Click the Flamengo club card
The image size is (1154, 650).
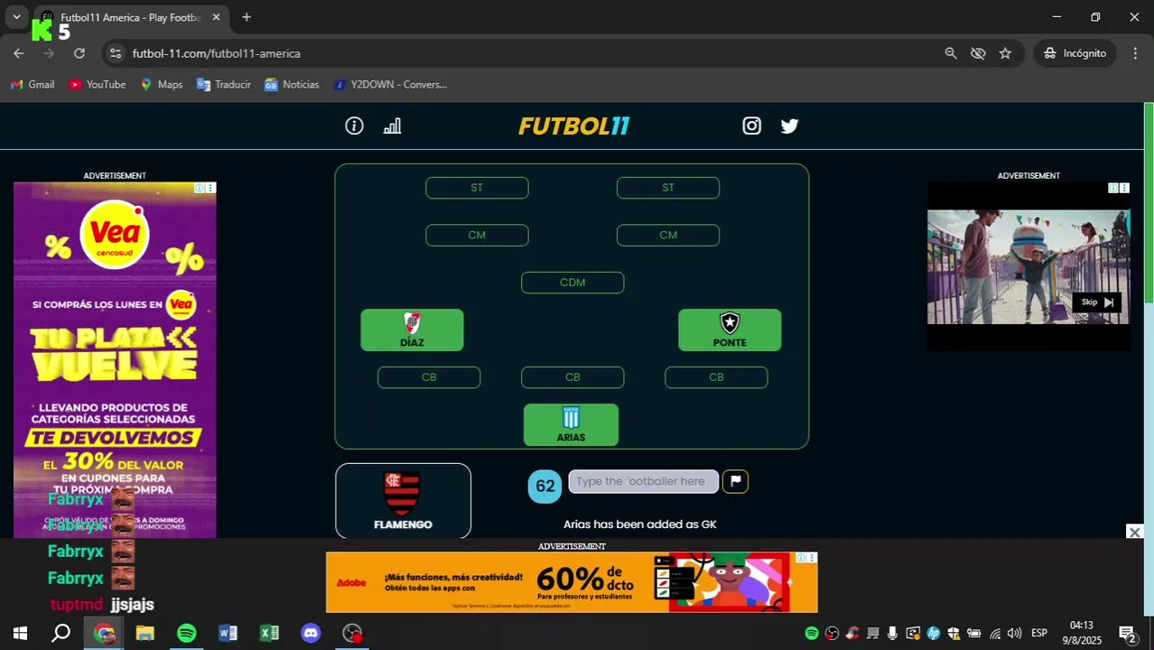click(x=403, y=501)
